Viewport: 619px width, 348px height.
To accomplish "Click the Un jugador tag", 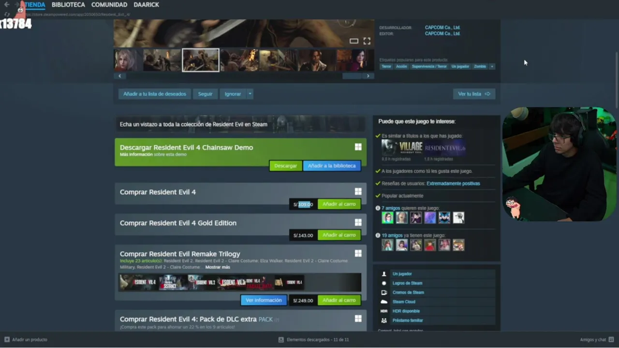I will (x=460, y=66).
